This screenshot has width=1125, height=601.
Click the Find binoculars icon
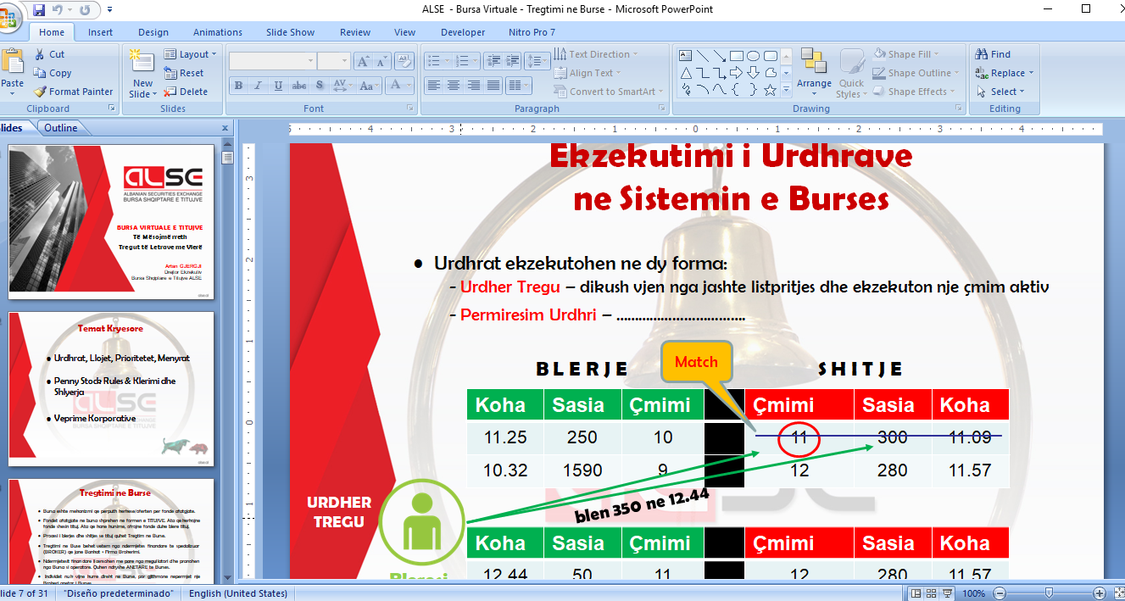click(982, 54)
